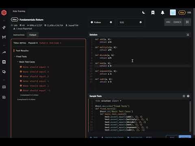Click the star count 180
Image resolution: width=195 pixels, height=146 pixels.
click(14, 25)
